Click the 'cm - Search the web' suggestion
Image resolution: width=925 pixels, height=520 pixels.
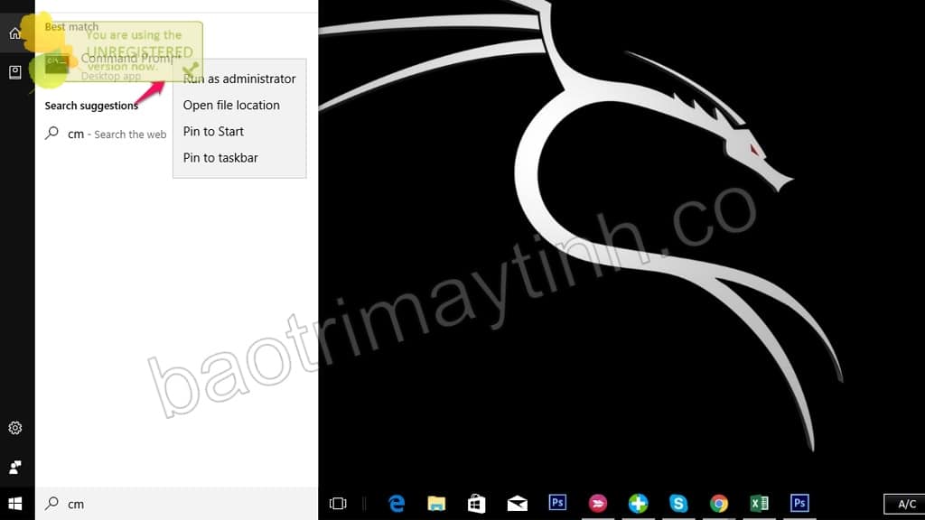pos(107,134)
